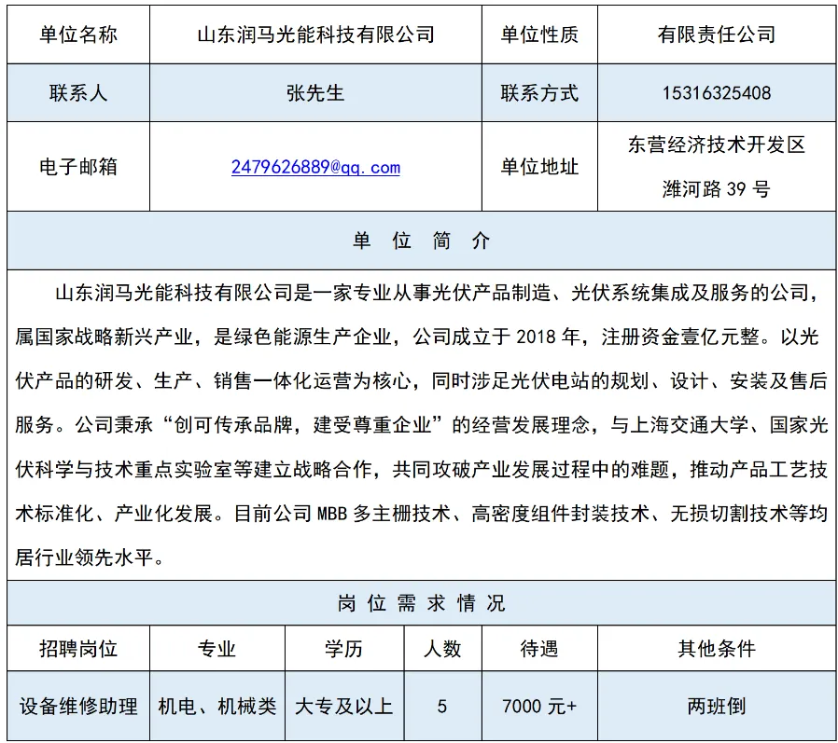Select the 机电、机械类 major cell
Image resolution: width=838 pixels, height=743 pixels.
click(x=217, y=706)
